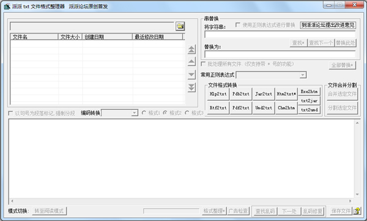The height and width of the screenshot is (221, 367).
Task: Click the 广告检查 button
Action: point(239,211)
